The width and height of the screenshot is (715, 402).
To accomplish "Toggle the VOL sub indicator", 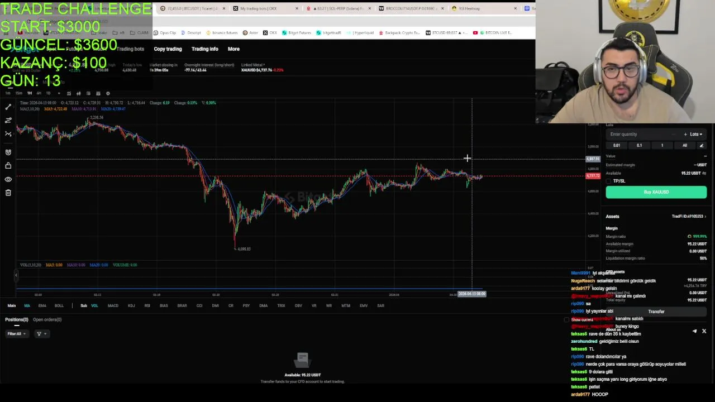I will click(x=94, y=305).
